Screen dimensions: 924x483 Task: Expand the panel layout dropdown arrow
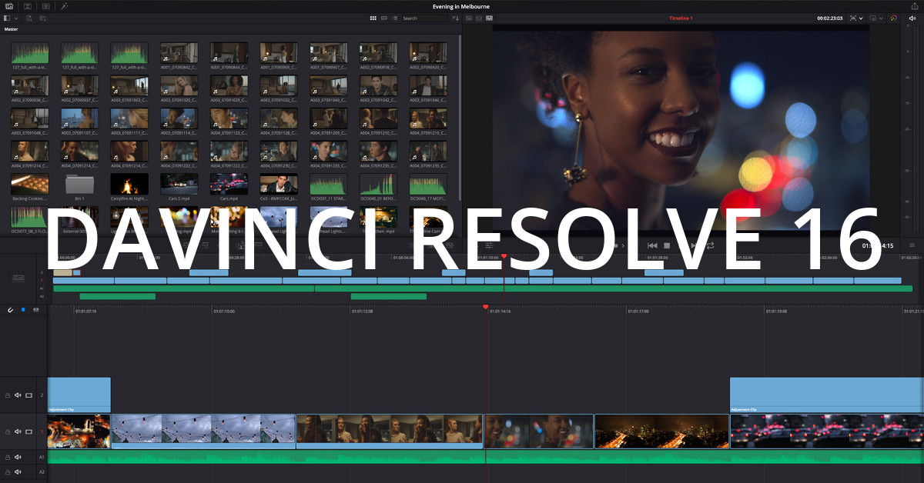click(17, 18)
